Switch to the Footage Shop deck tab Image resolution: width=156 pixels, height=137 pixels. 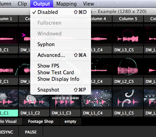tap(41, 121)
